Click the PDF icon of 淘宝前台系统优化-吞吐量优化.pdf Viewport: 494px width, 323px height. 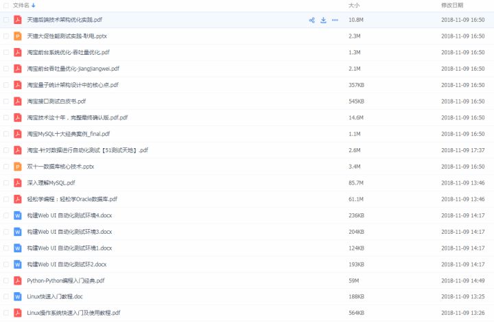pos(18,52)
